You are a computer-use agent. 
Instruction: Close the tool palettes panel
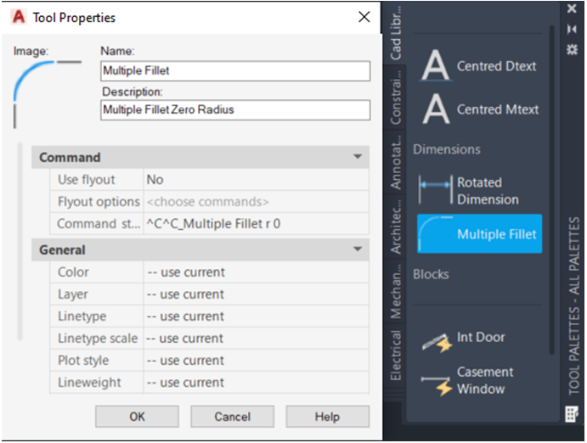coord(572,10)
